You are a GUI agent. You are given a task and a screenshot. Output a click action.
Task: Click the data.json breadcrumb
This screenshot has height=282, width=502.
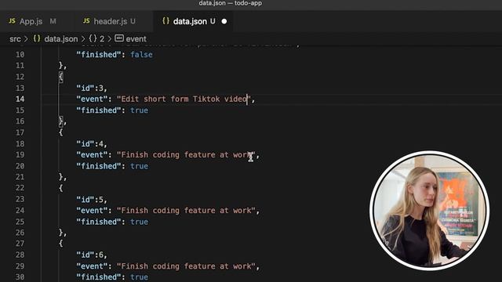click(61, 39)
